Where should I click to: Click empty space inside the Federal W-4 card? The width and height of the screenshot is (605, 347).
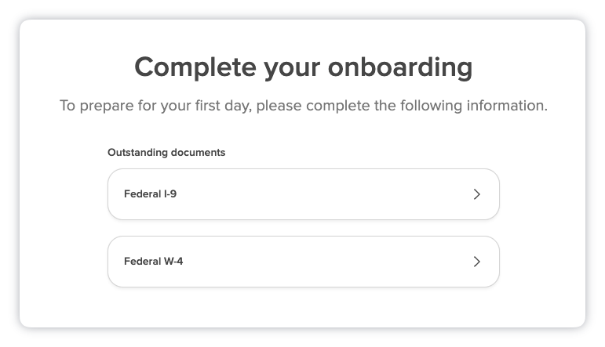[324, 262]
